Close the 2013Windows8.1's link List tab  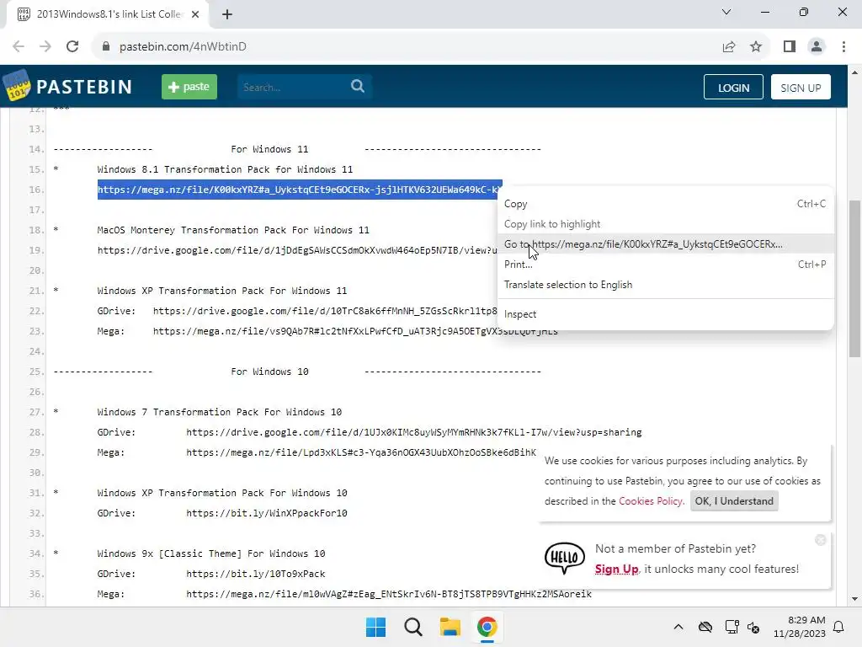pyautogui.click(x=195, y=14)
